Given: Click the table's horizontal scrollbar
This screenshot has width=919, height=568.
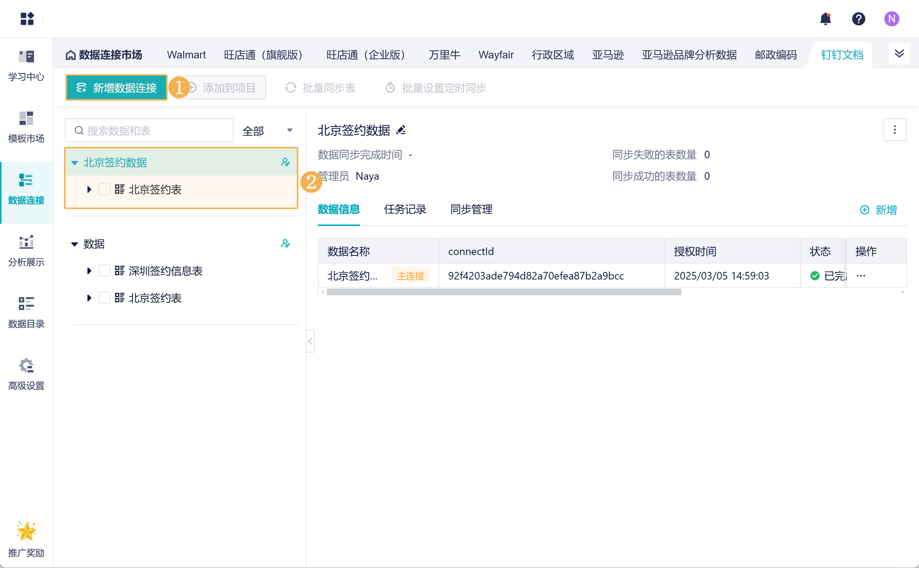Looking at the screenshot, I should 504,292.
